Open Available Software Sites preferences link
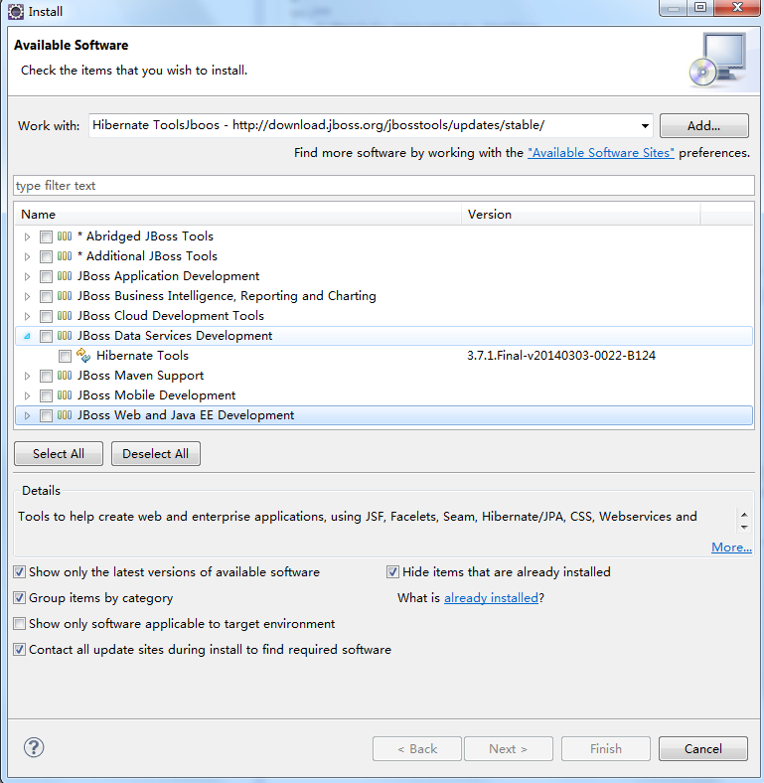The width and height of the screenshot is (764, 783). (601, 153)
